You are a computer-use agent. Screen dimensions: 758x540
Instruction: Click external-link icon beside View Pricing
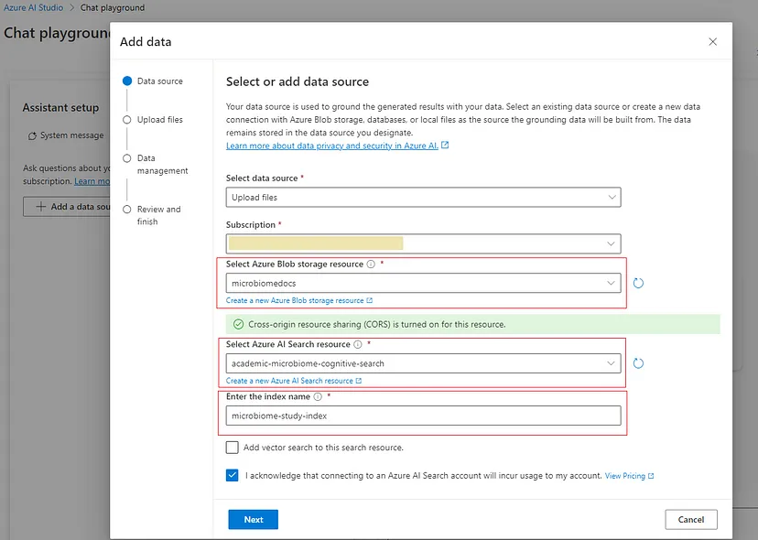coord(651,476)
